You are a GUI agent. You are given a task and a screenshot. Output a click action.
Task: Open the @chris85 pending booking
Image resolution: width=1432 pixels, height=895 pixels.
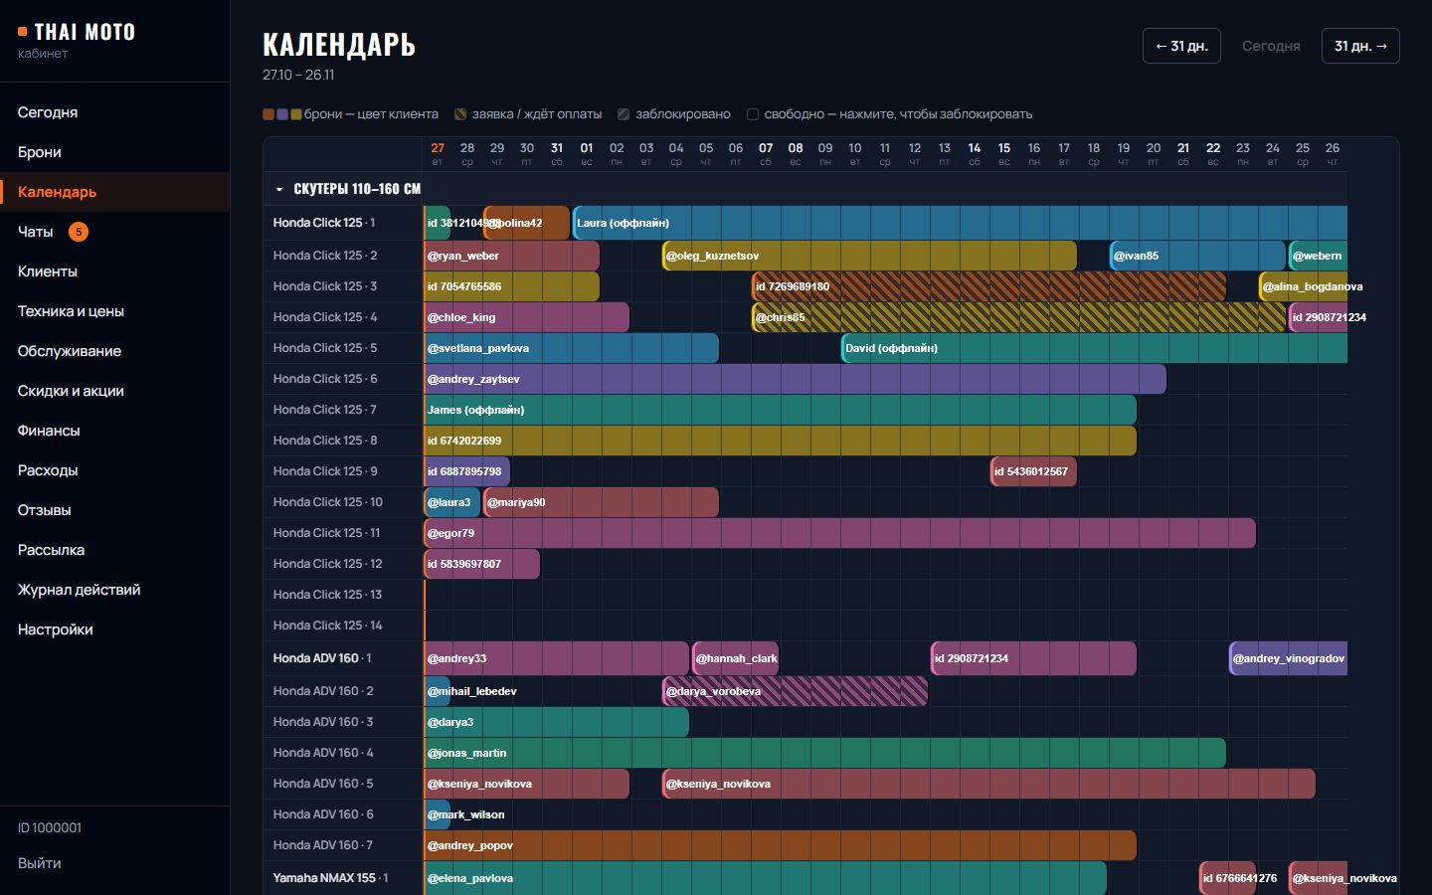(1019, 317)
